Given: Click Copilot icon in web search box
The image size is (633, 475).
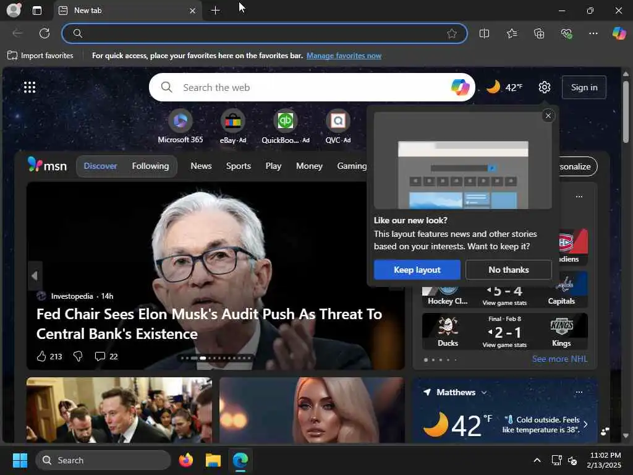Looking at the screenshot, I should 460,87.
